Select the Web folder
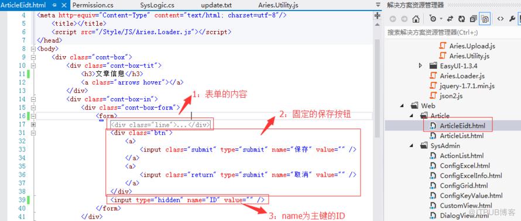521x221 pixels. pos(428,105)
